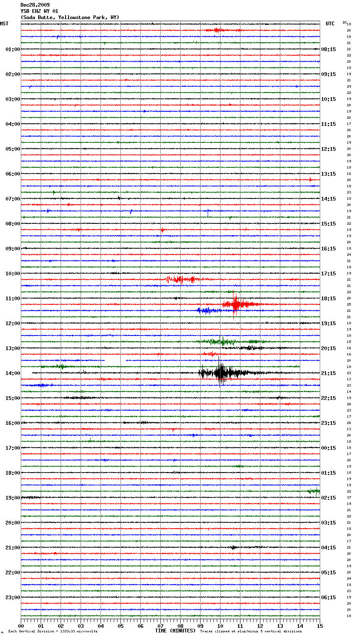Click the "17:00" MST time label
353x637 pixels.
[13, 448]
